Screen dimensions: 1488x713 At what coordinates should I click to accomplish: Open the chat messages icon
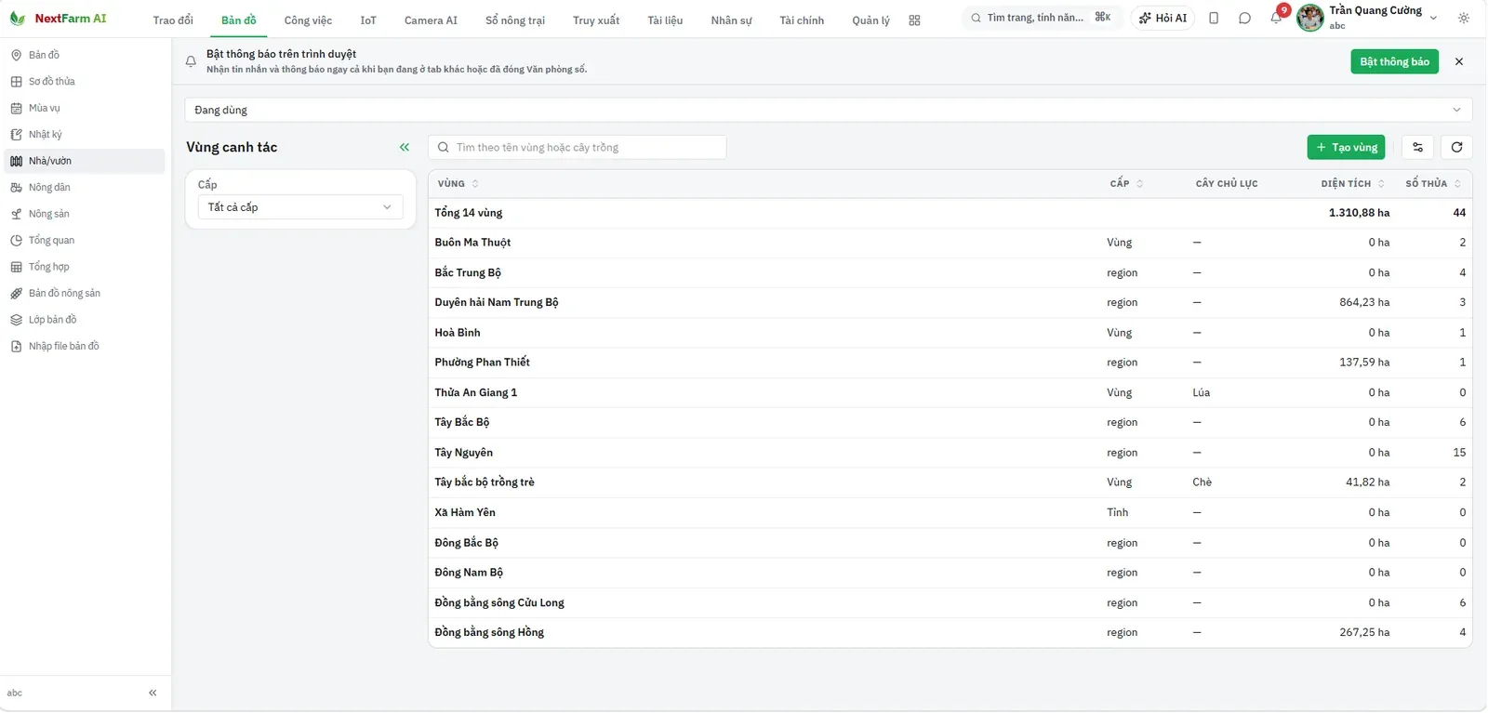(1244, 19)
